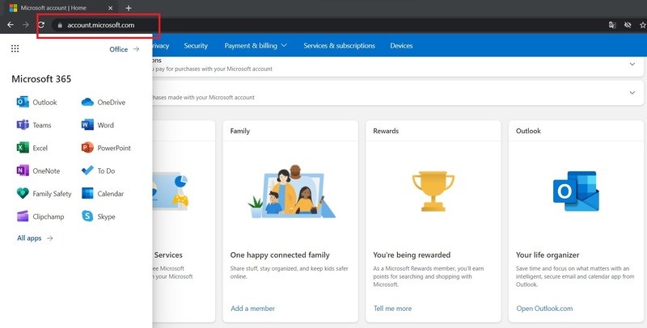Close the Microsoft account tab
Image resolution: width=647 pixels, height=328 pixels.
point(110,8)
